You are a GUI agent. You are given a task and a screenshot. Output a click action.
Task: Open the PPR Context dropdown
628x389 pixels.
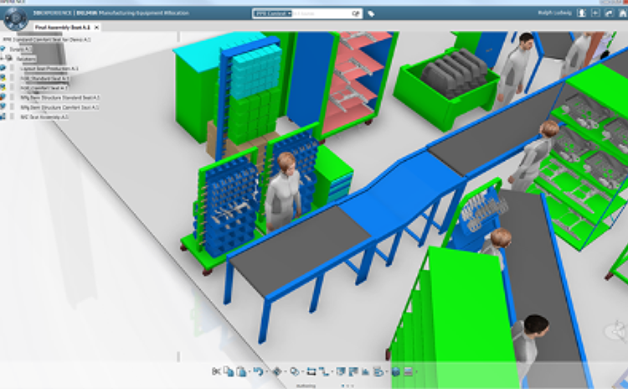(x=271, y=13)
